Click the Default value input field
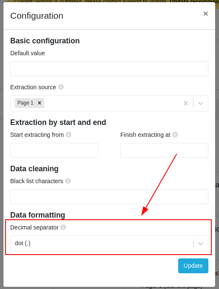The image size is (219, 289). point(109,68)
